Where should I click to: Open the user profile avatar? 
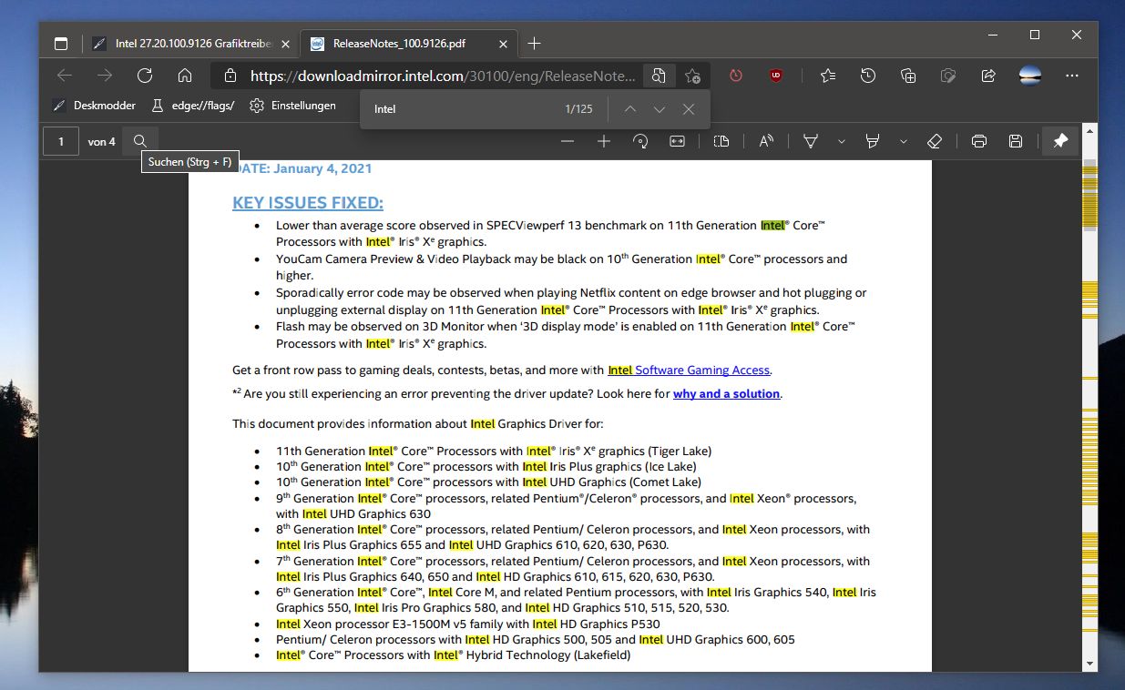(1030, 76)
